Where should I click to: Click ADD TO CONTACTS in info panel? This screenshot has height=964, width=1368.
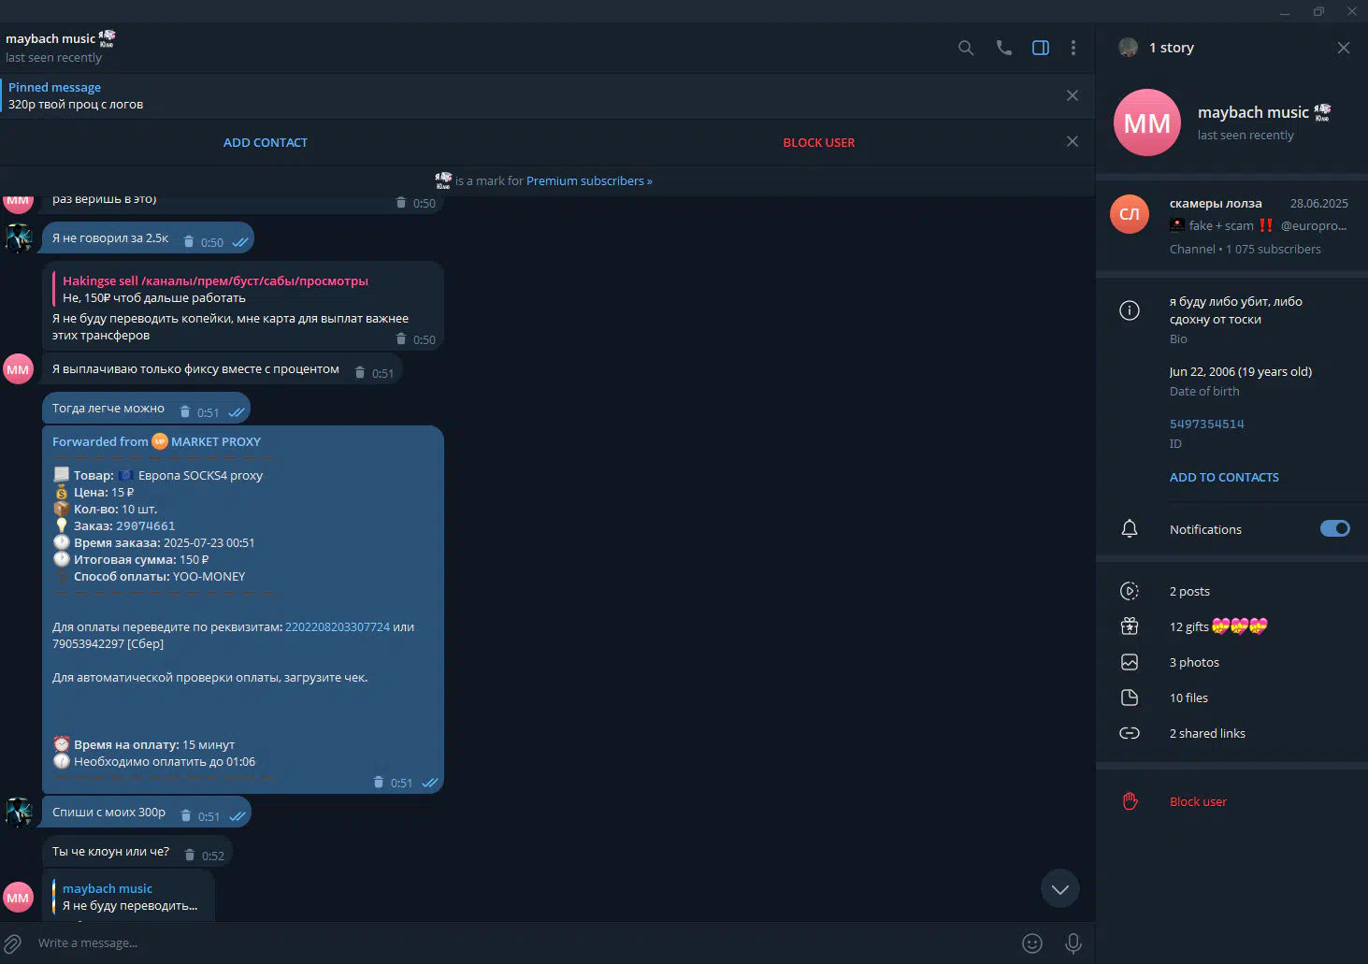1224,478
